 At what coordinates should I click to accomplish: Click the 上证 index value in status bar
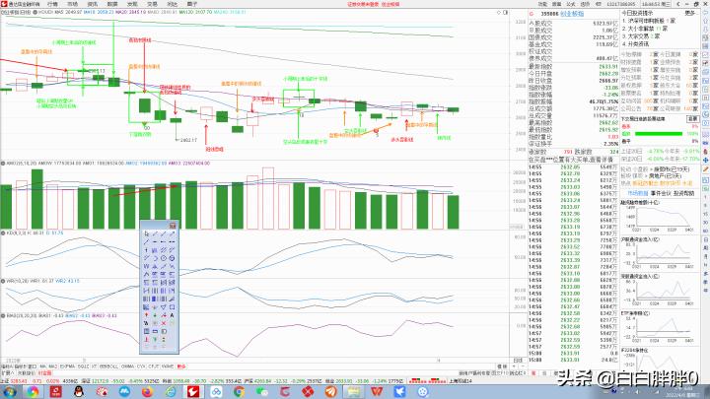[x=19, y=381]
